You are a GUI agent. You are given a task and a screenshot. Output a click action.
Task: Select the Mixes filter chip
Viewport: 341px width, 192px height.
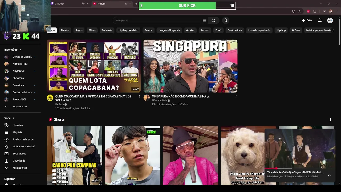click(92, 30)
